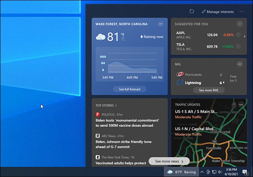This screenshot has height=177, width=253.
Task: Switch temperature to Fahrenheit
Action: pyautogui.click(x=123, y=35)
